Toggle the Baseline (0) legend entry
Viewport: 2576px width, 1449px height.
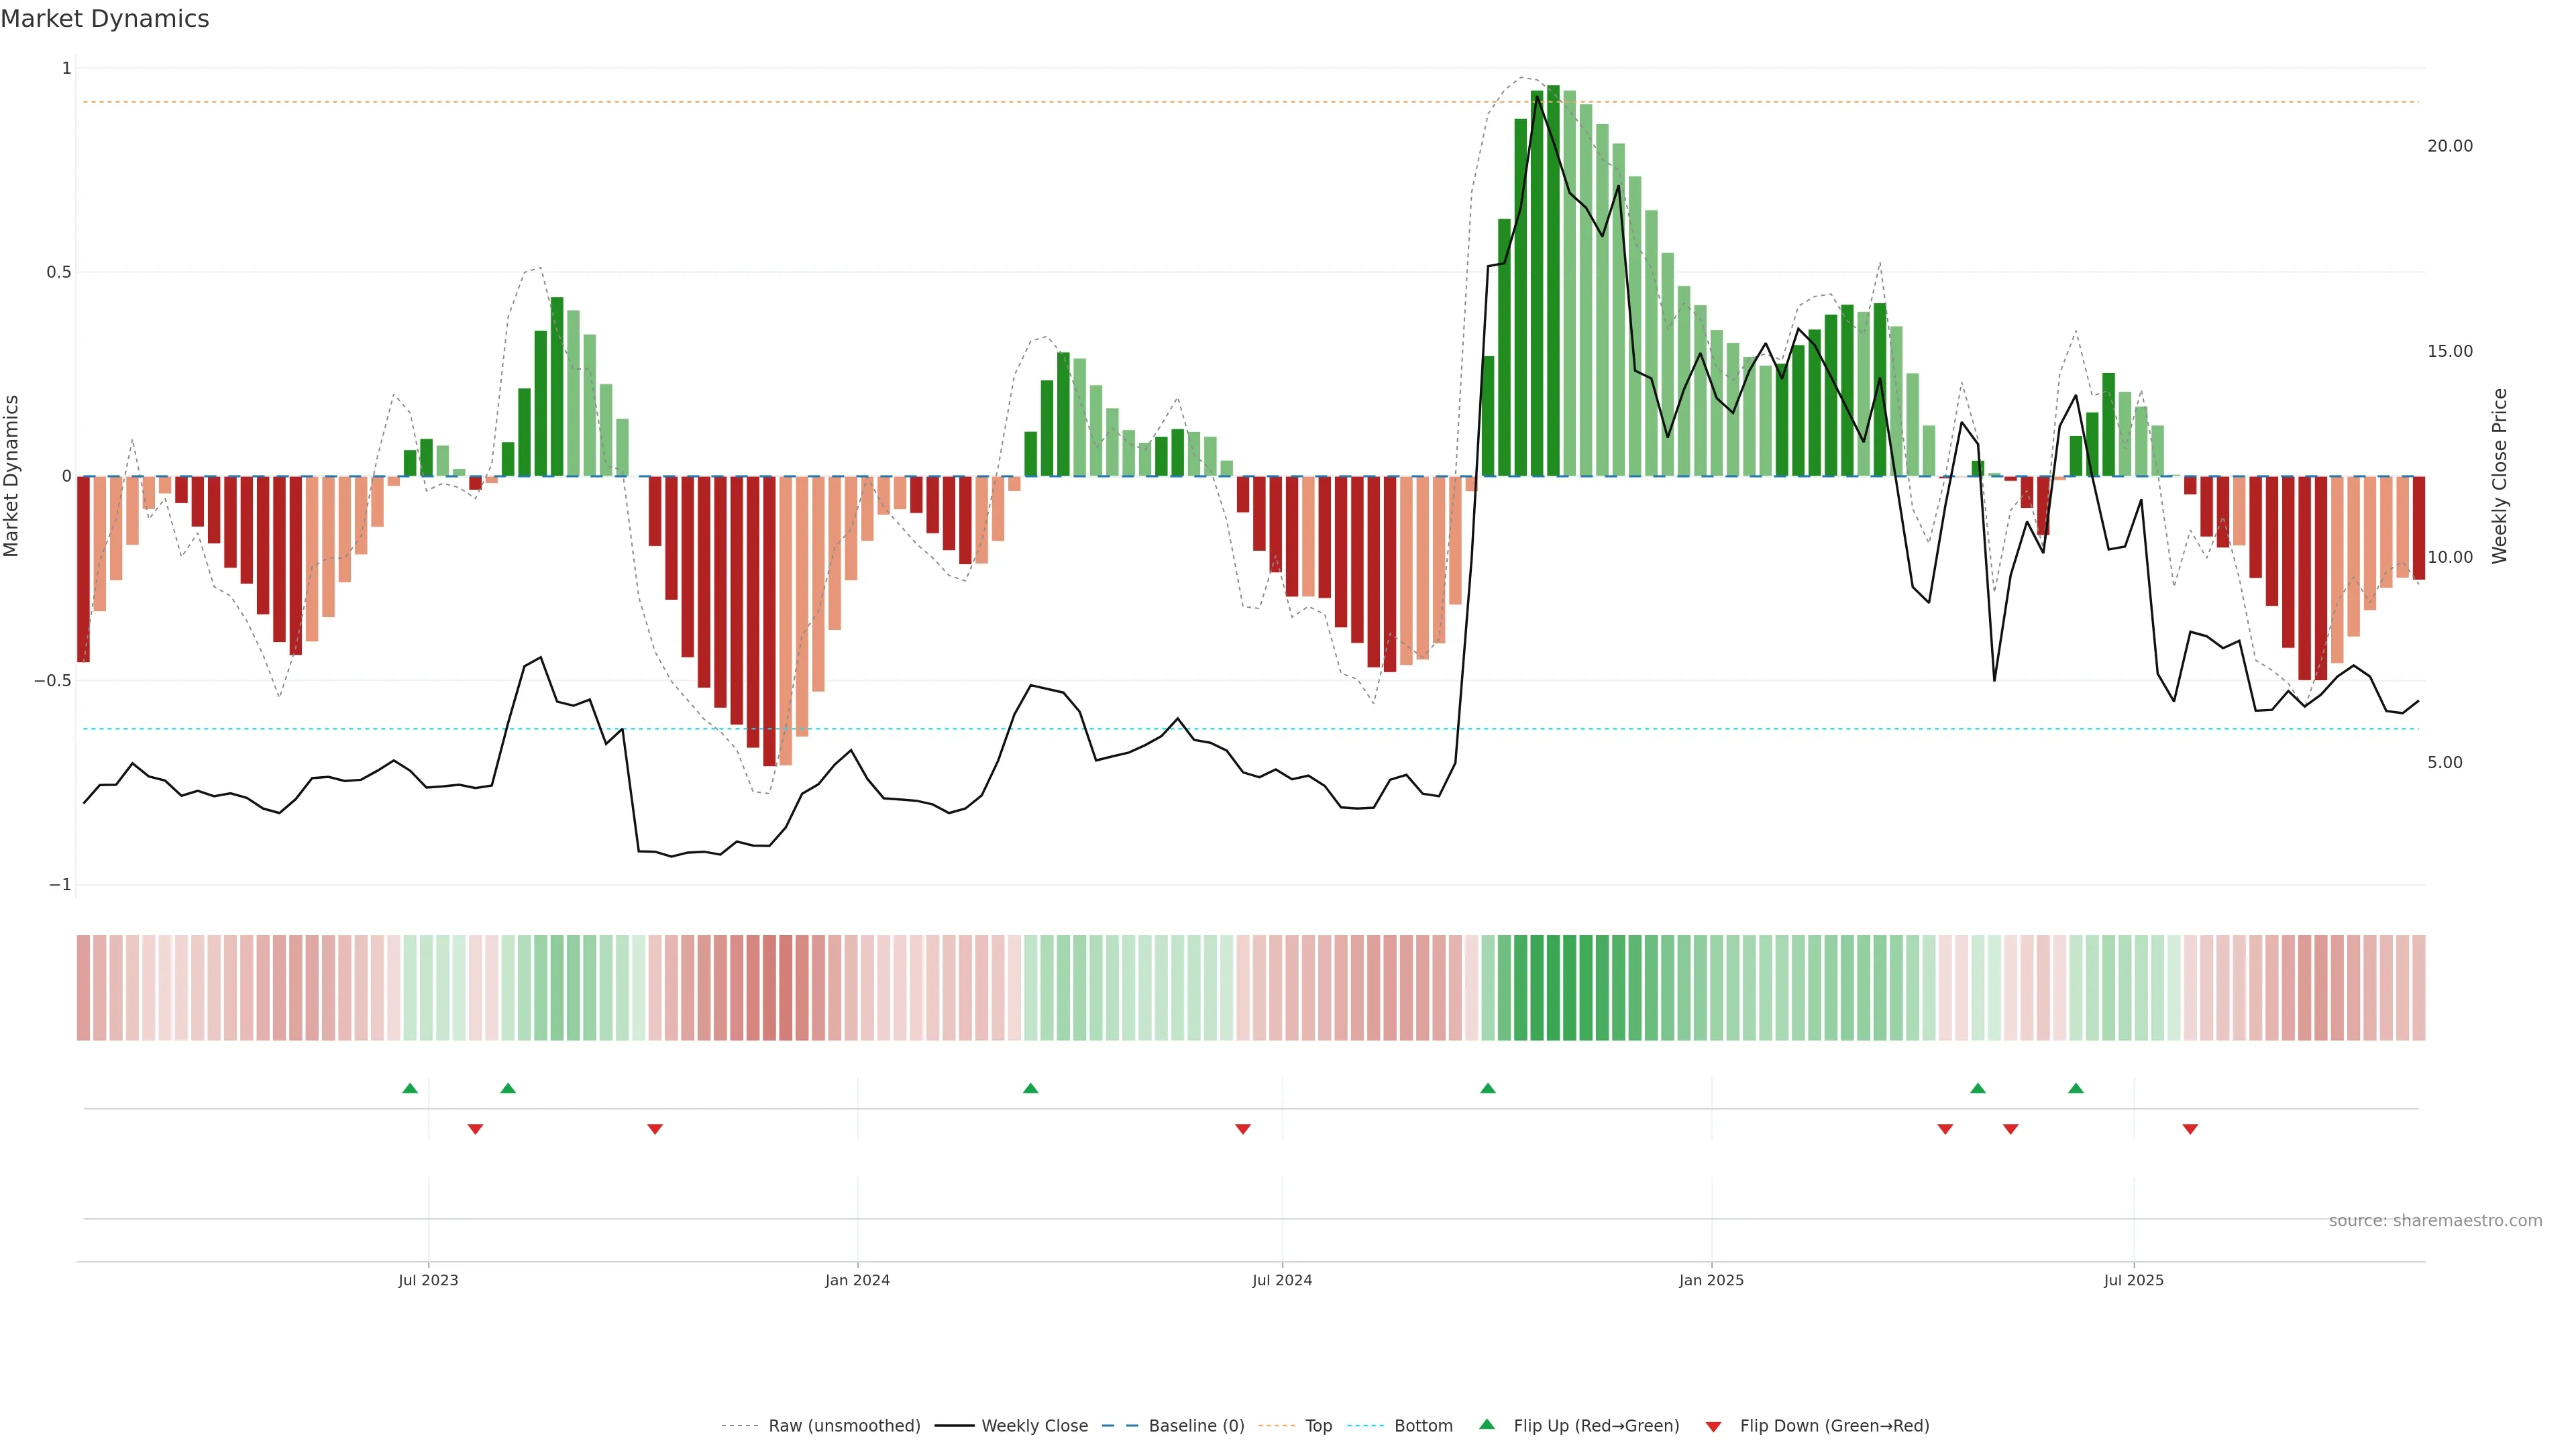coord(1196,1426)
